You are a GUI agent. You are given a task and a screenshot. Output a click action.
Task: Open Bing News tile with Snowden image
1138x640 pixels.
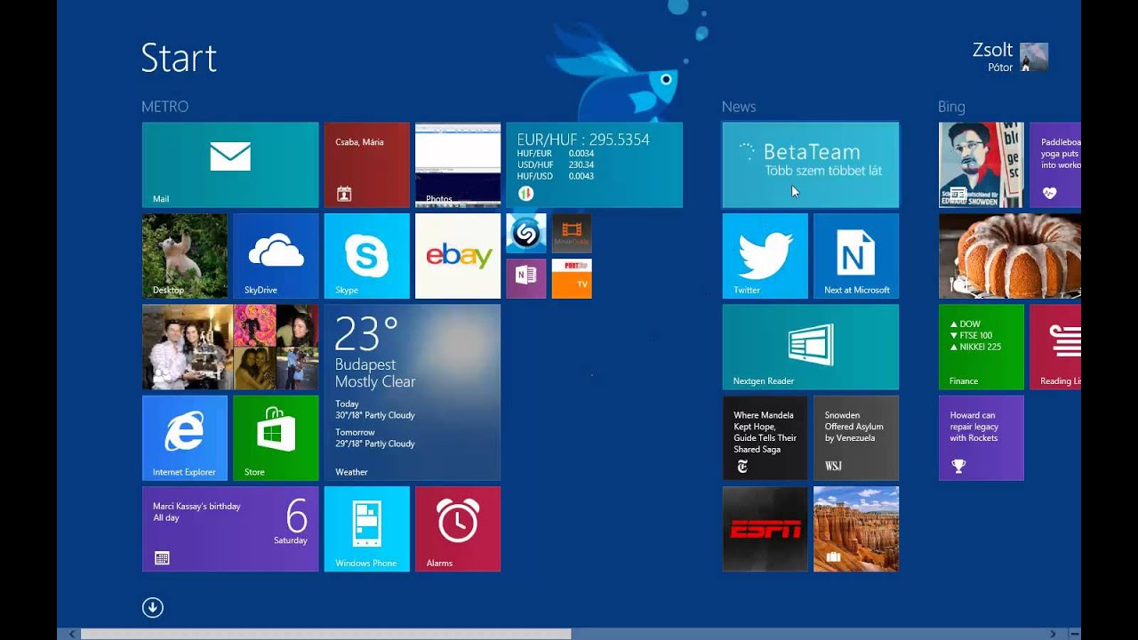pyautogui.click(x=982, y=165)
